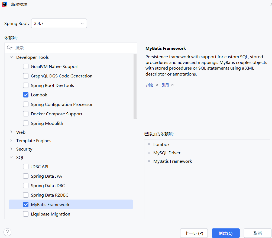The height and width of the screenshot is (238, 272).
Task: Expand the Template Engines group
Action: (11, 141)
